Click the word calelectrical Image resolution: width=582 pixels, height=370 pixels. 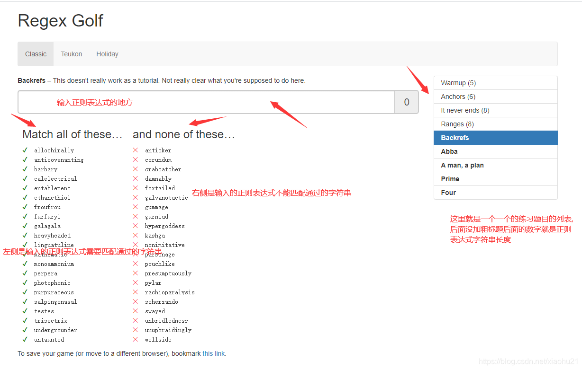tap(55, 179)
